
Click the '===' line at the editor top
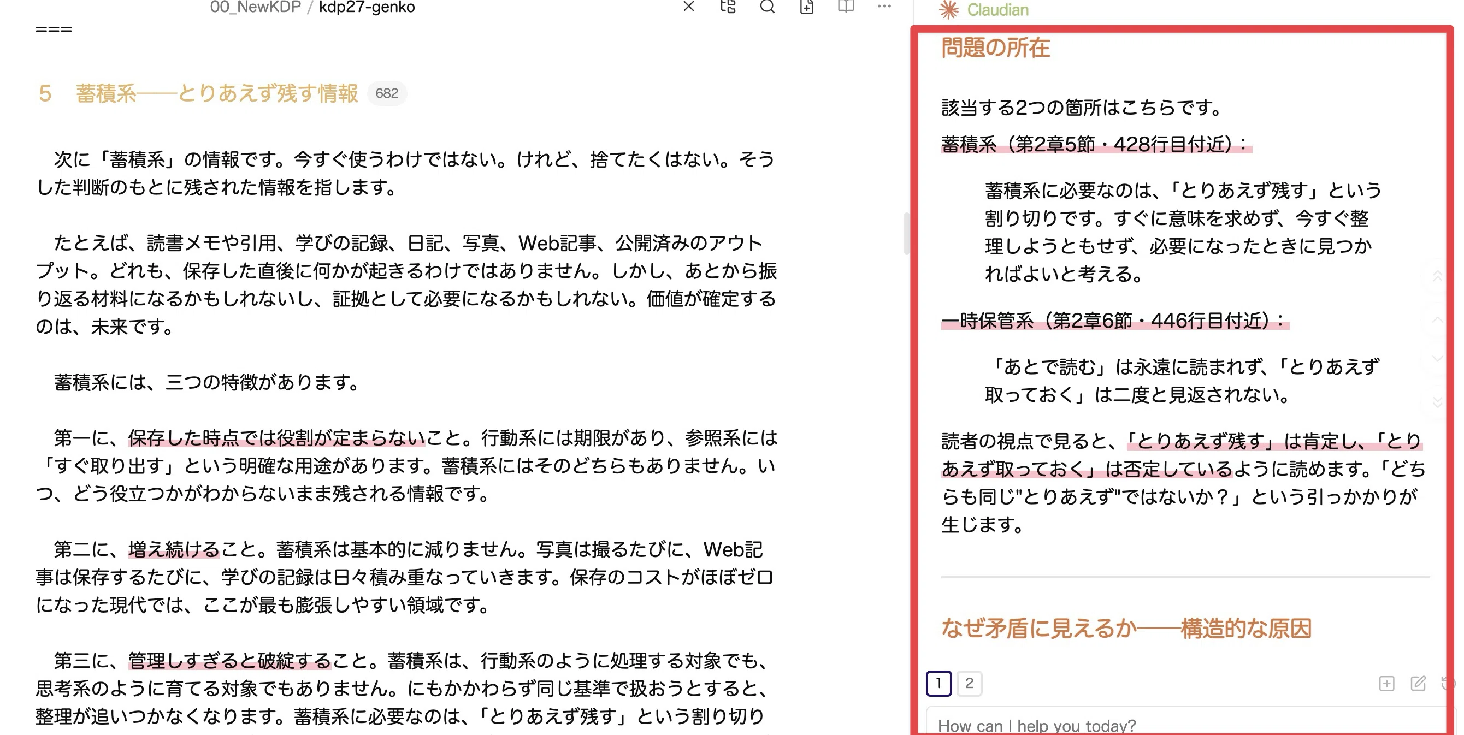click(54, 29)
